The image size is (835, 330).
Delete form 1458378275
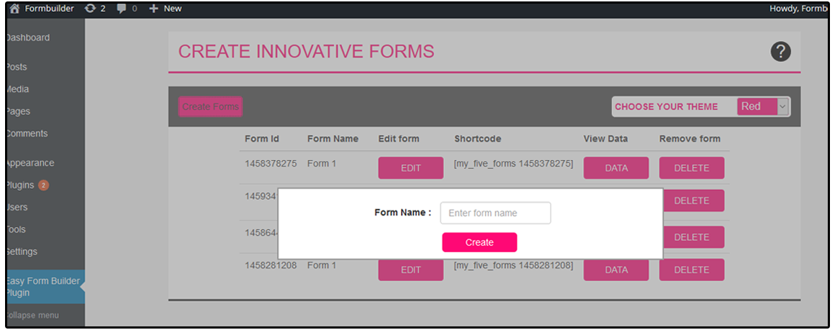692,168
